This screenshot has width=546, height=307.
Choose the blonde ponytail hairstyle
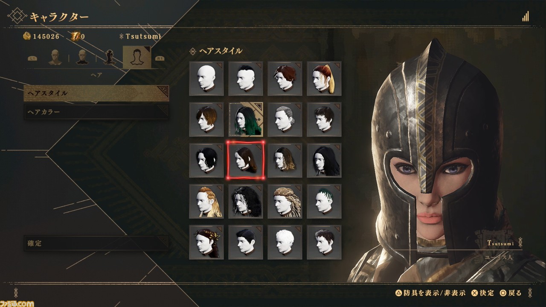(x=324, y=78)
